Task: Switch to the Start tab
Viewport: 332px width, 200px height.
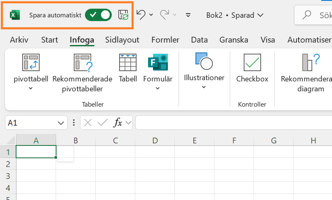Action: pos(49,40)
